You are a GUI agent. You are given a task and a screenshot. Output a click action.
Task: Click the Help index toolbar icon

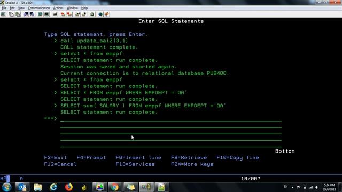(x=107, y=14)
